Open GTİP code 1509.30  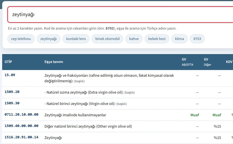click(x=12, y=103)
